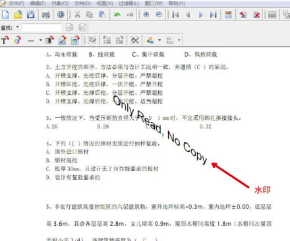Click the blue picture import icon
Viewport: 290px width, 241px height.
pyautogui.click(x=75, y=40)
